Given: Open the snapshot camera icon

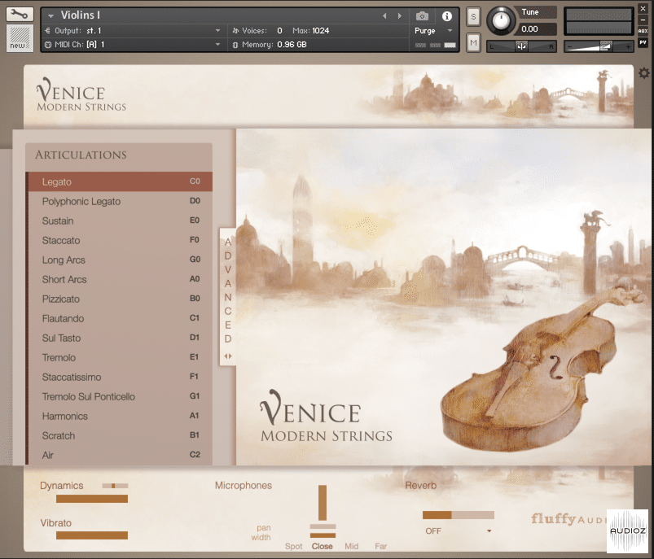Looking at the screenshot, I should click(421, 15).
